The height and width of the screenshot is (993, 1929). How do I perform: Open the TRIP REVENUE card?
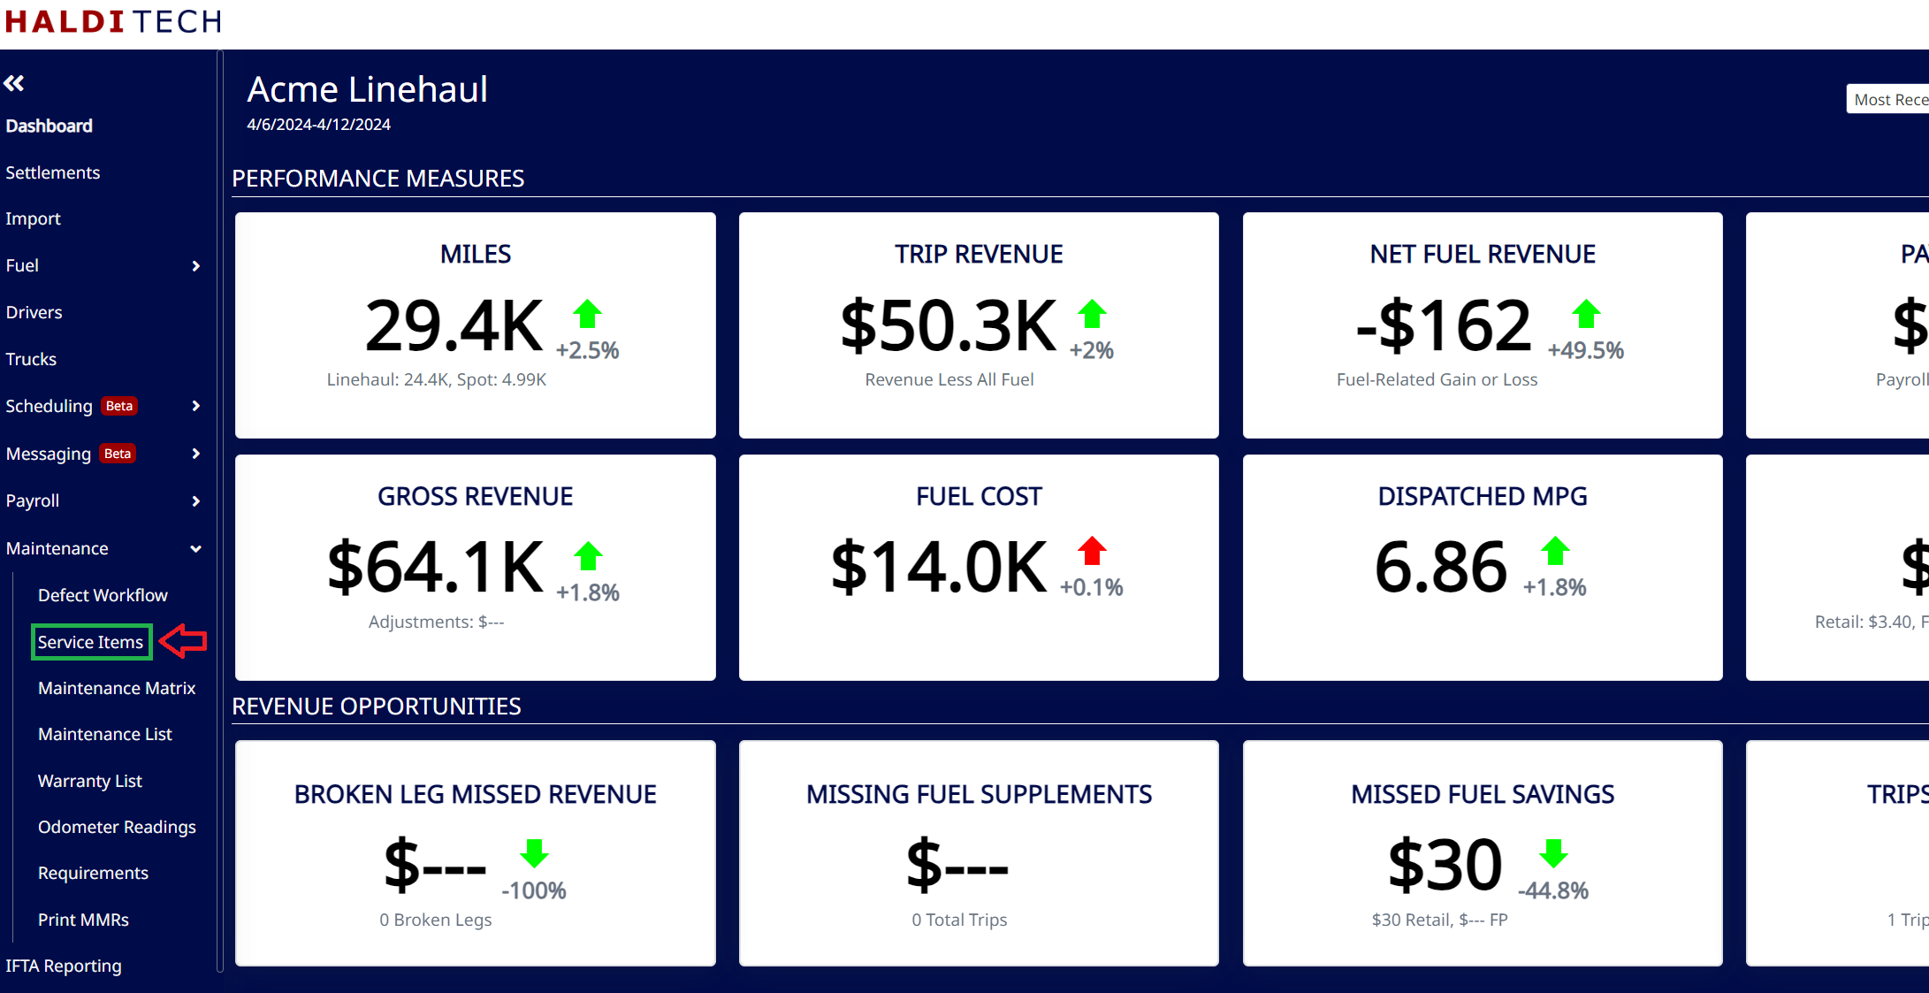(979, 325)
